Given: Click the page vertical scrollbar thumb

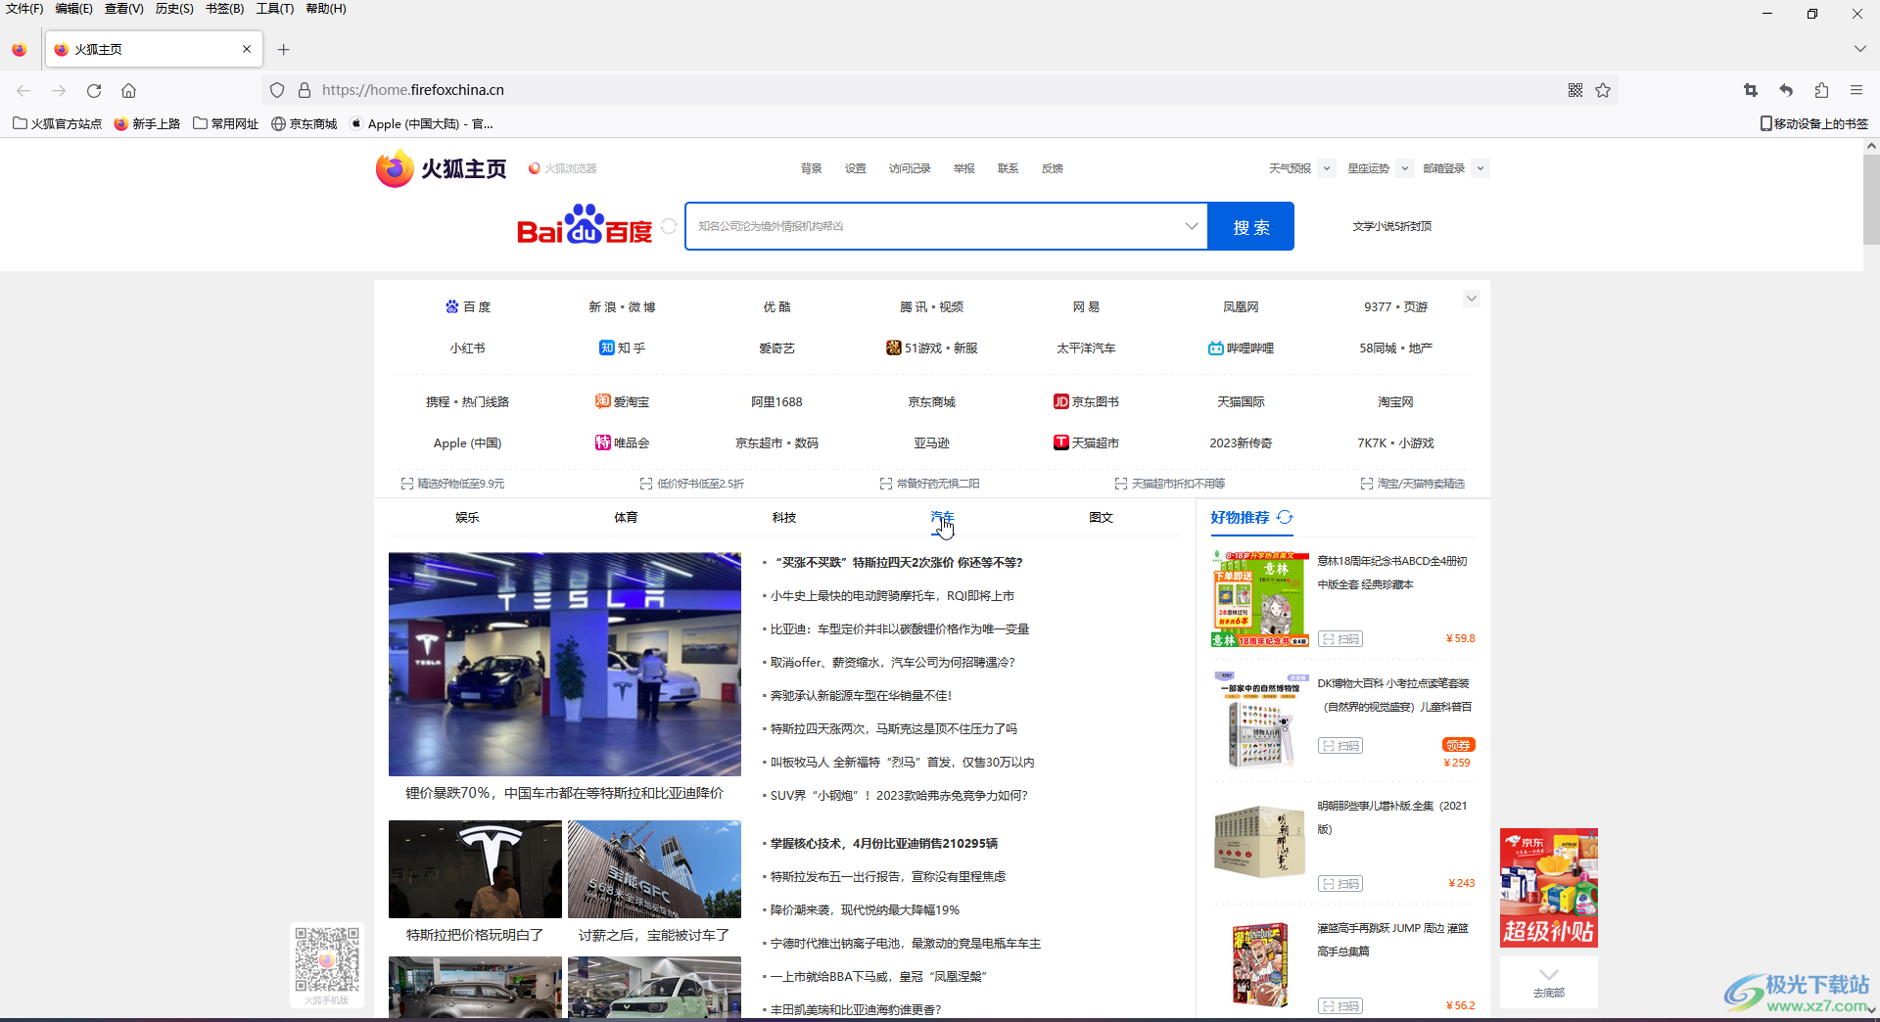Looking at the screenshot, I should [x=1871, y=199].
